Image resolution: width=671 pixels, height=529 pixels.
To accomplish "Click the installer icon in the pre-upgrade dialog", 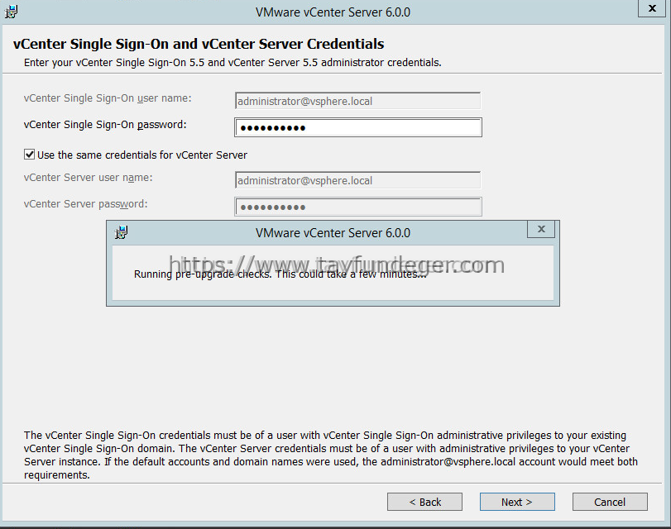I will 122,232.
